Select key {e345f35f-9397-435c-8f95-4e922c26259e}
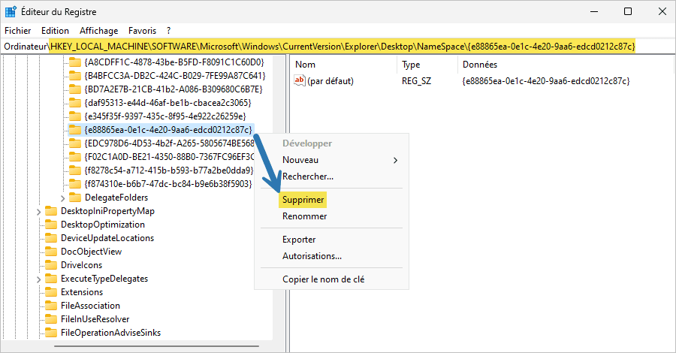 (x=165, y=116)
